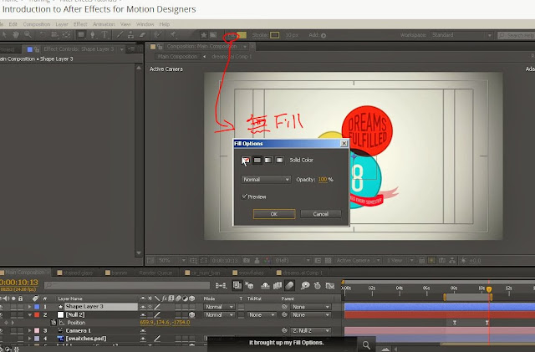Choose the Radial Gradient fill type icon
Viewport: 535px width, 352px height.
click(x=280, y=160)
